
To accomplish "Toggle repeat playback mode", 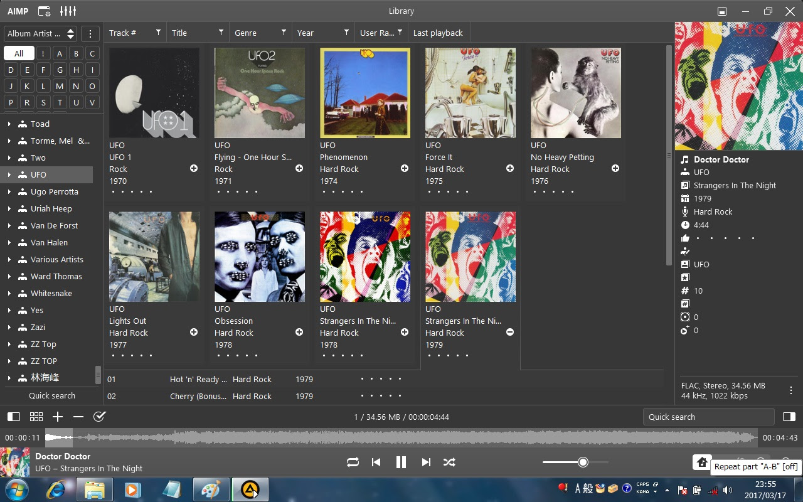I will [x=353, y=462].
